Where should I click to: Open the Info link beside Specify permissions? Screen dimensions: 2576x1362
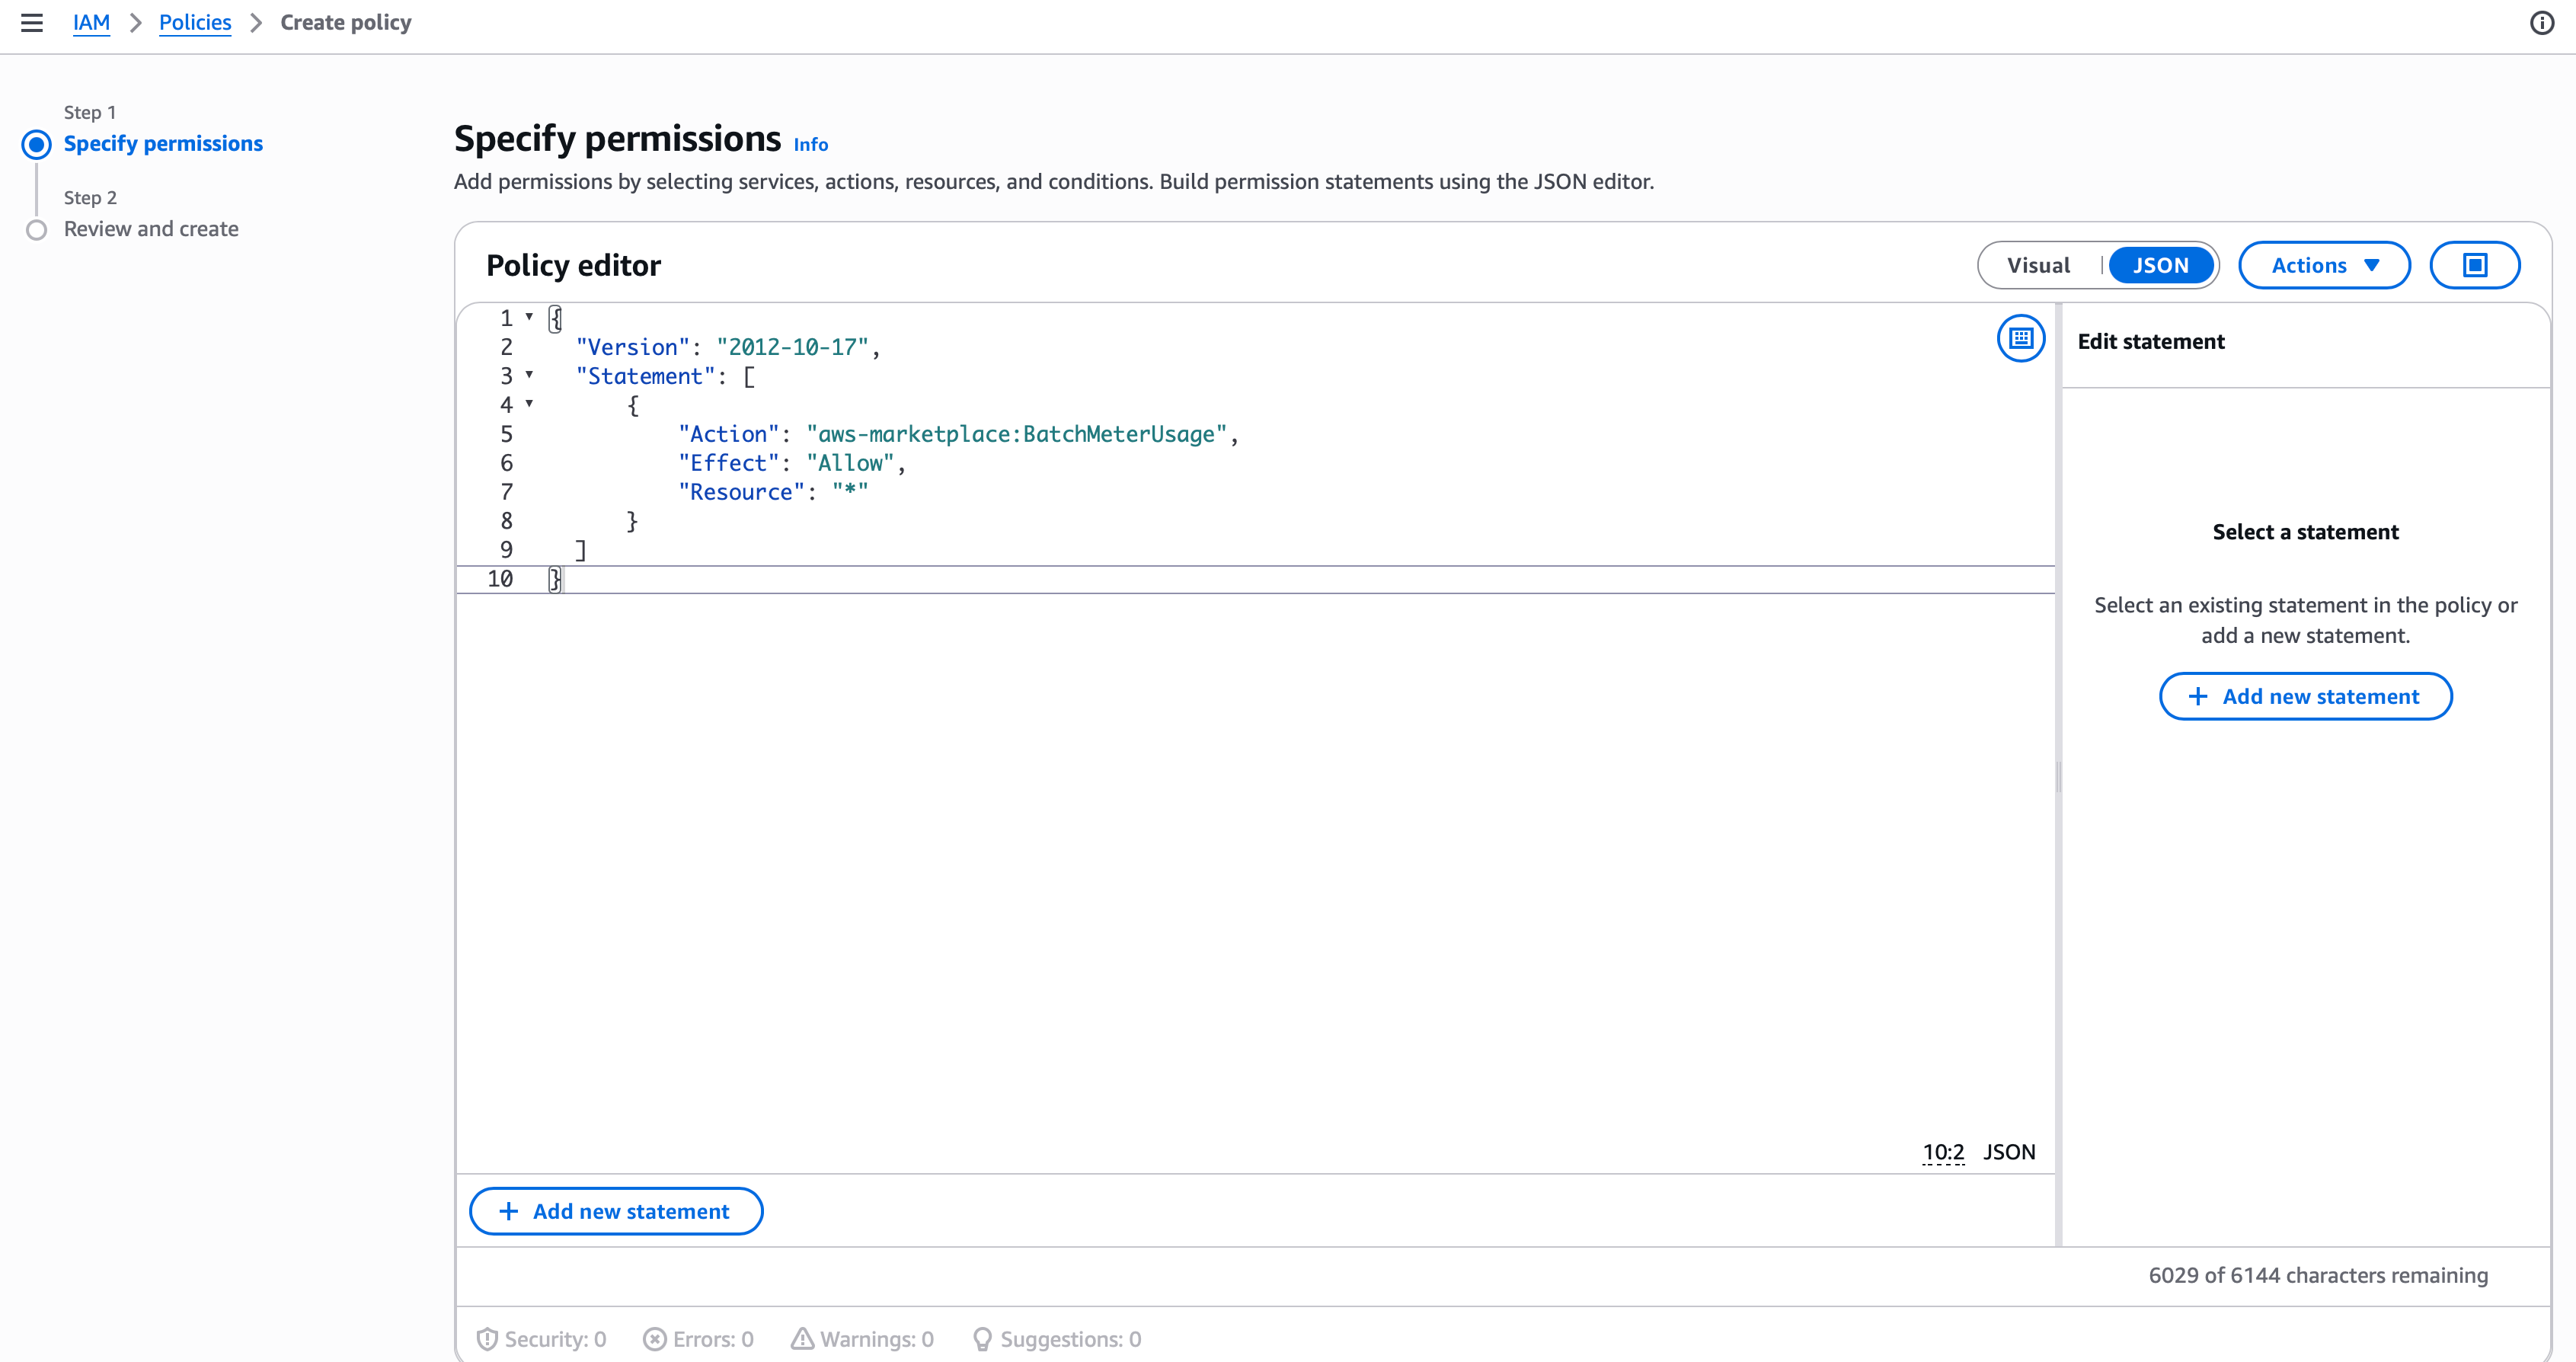(x=810, y=145)
